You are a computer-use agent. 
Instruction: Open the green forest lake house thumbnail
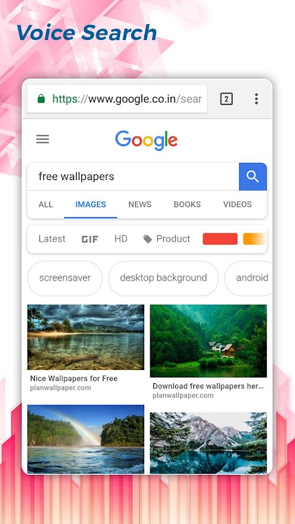coord(208,341)
